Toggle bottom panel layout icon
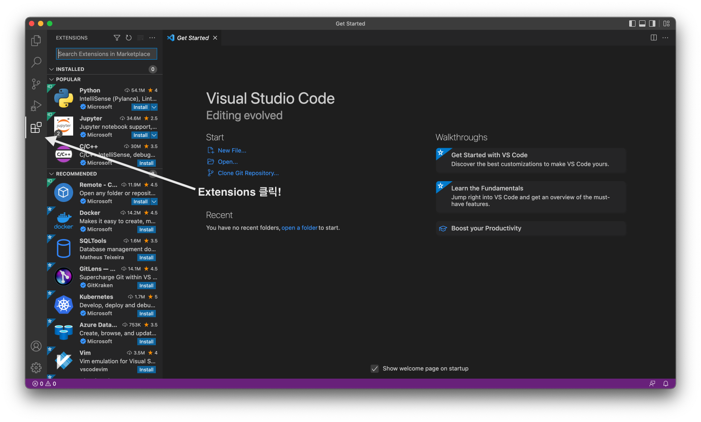701x422 pixels. coord(642,23)
